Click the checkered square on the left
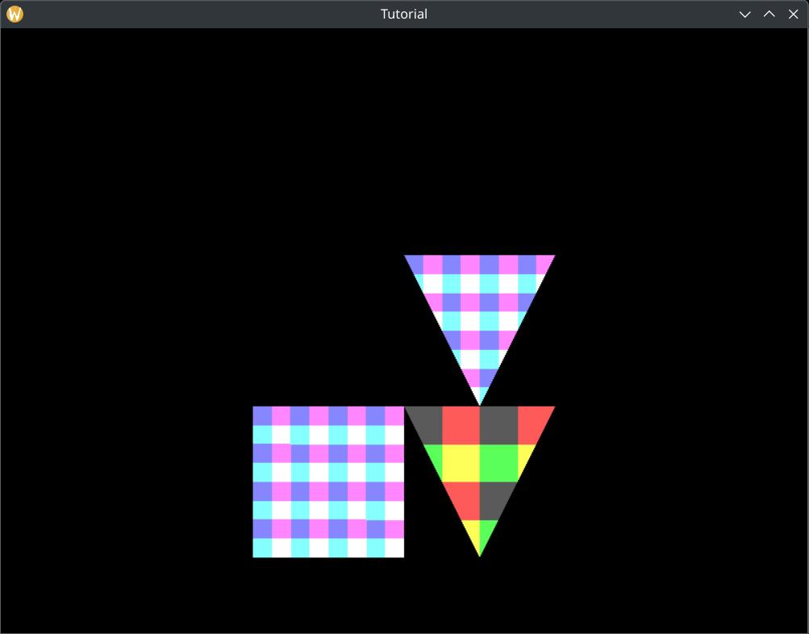Screen dimensions: 809x634 coord(327,480)
